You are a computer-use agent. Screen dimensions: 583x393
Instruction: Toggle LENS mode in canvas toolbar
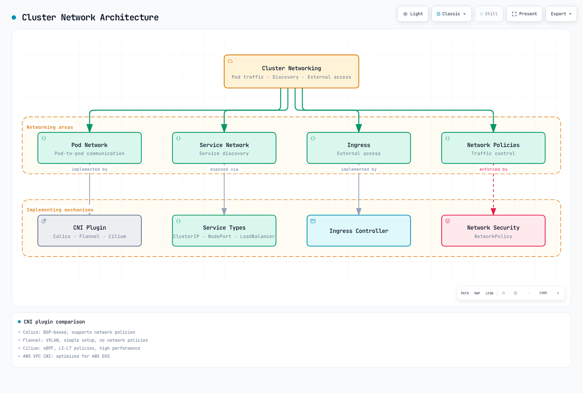490,293
